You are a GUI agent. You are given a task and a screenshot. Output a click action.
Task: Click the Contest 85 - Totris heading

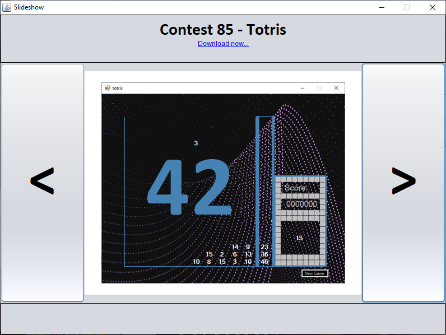coord(223,30)
